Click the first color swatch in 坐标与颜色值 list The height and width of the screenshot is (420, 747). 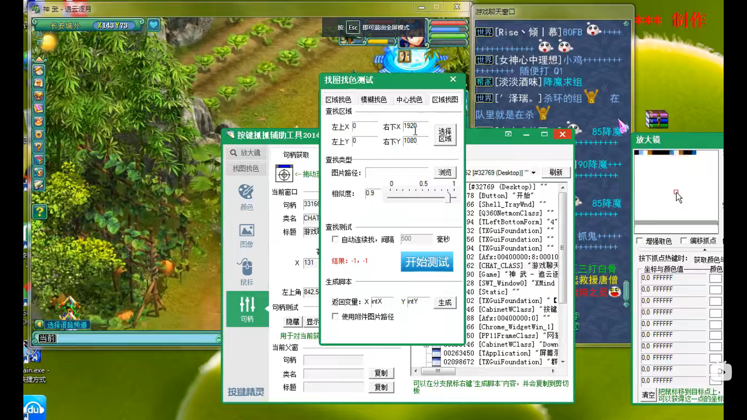click(715, 279)
